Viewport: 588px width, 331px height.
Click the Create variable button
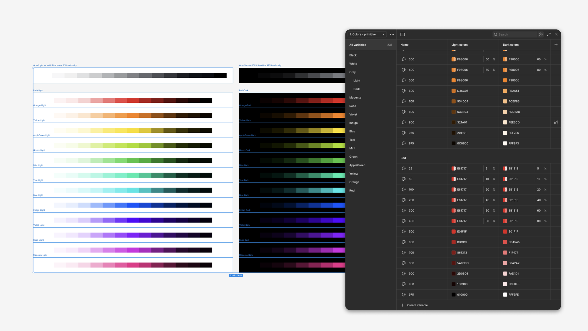click(x=417, y=305)
